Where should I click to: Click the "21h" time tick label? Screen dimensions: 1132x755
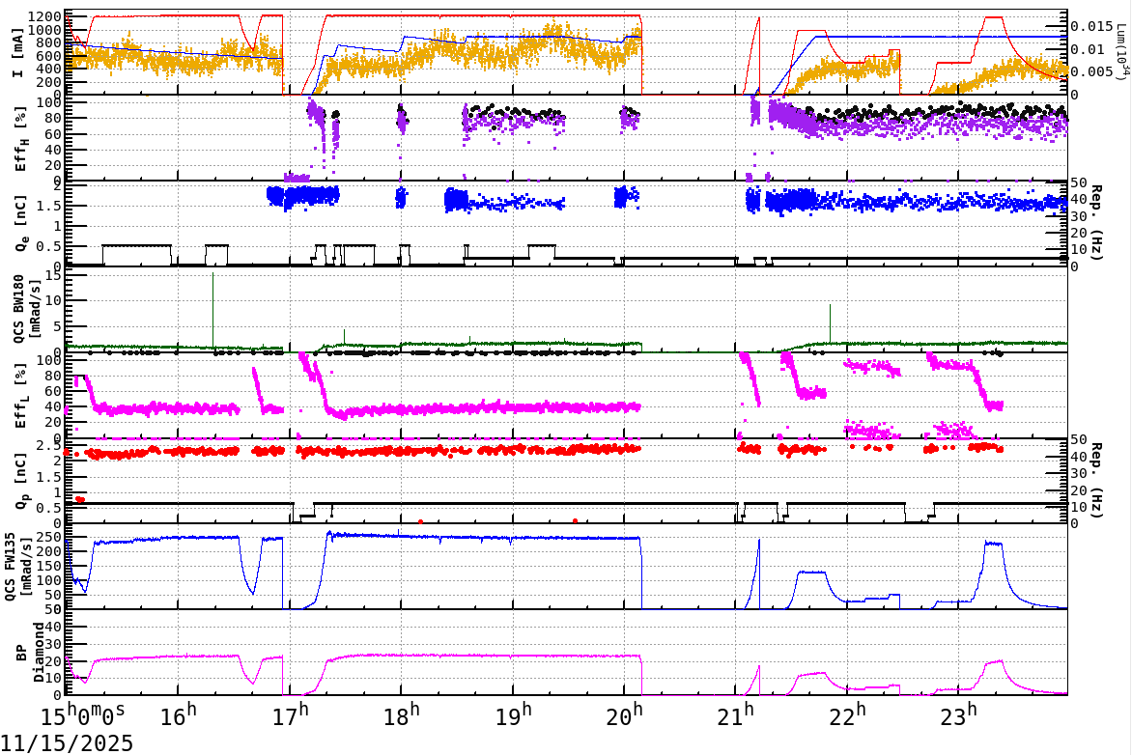click(735, 715)
